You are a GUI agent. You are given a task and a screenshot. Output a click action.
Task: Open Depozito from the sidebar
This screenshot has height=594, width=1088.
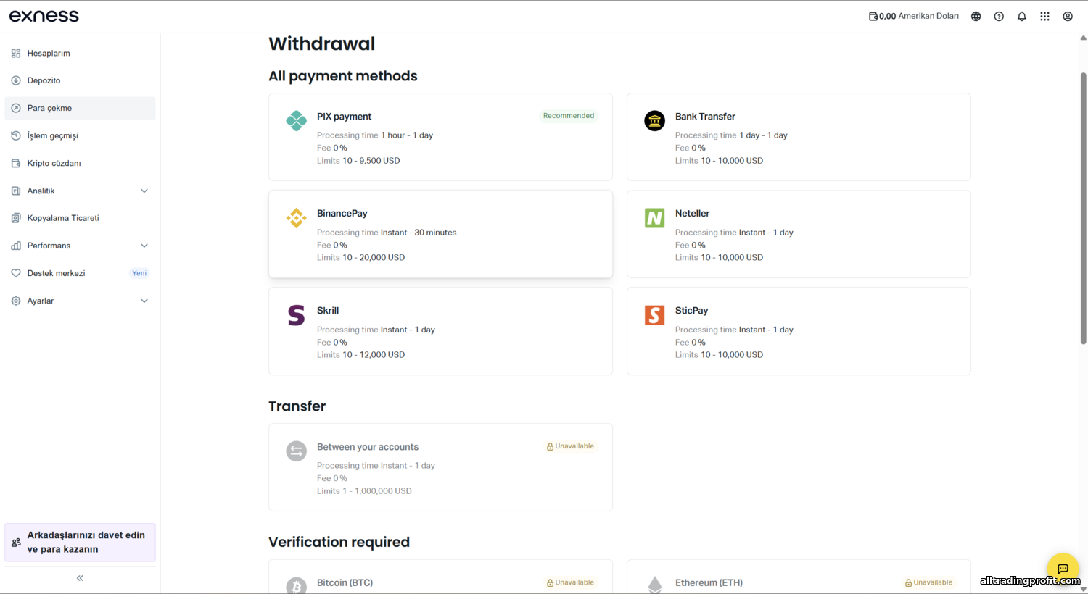point(44,80)
